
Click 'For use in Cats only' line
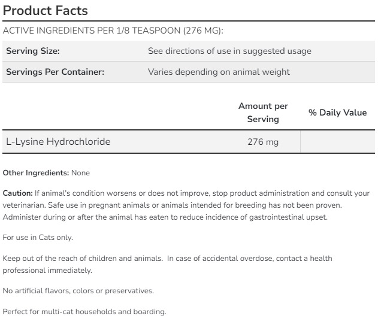[38, 238]
